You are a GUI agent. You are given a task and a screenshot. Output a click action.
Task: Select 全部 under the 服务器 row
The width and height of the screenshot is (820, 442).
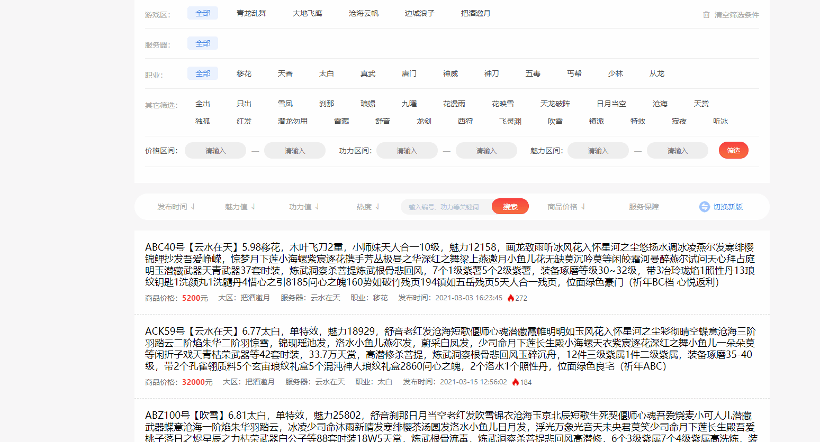click(203, 43)
